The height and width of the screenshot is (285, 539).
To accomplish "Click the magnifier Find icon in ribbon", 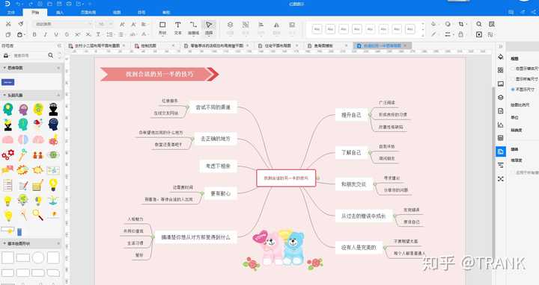I will 479,24.
